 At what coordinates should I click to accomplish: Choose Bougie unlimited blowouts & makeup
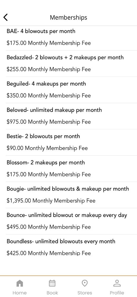pyautogui.click(x=68, y=195)
